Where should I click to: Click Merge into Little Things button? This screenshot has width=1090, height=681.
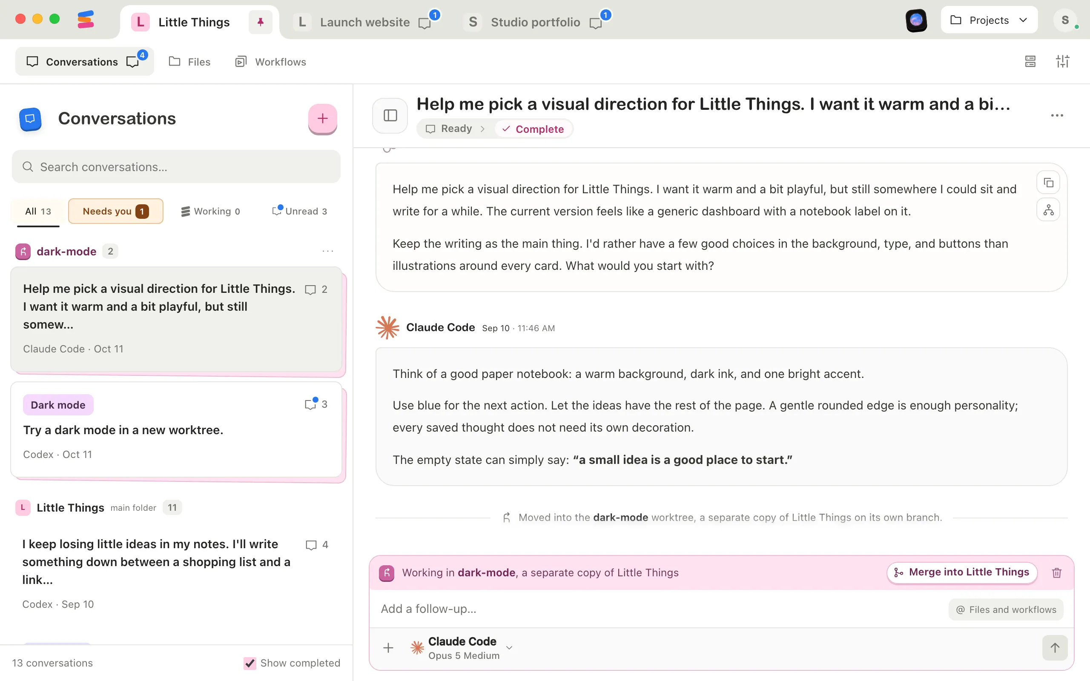pyautogui.click(x=962, y=572)
